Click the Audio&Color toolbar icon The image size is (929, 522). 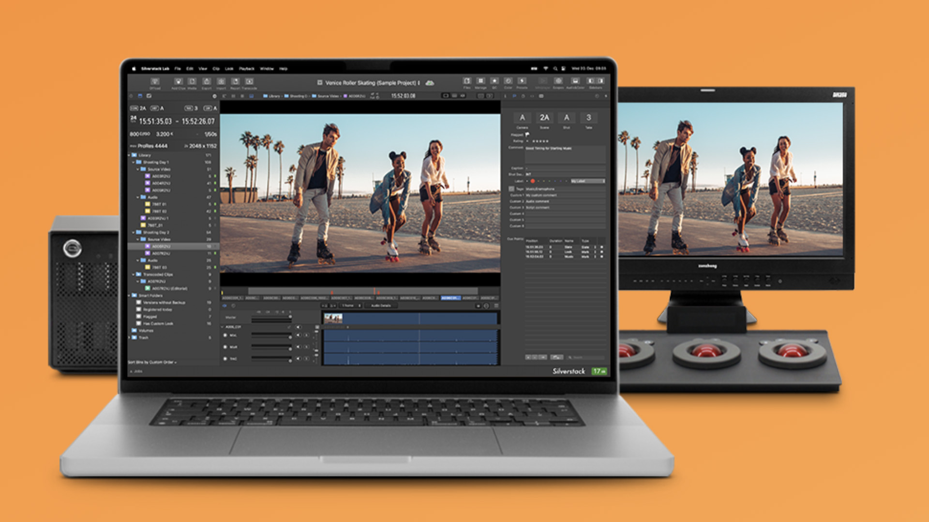click(x=575, y=81)
